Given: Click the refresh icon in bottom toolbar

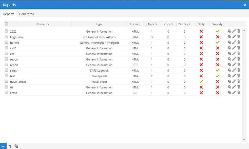Looking at the screenshot, I should tap(10, 146).
